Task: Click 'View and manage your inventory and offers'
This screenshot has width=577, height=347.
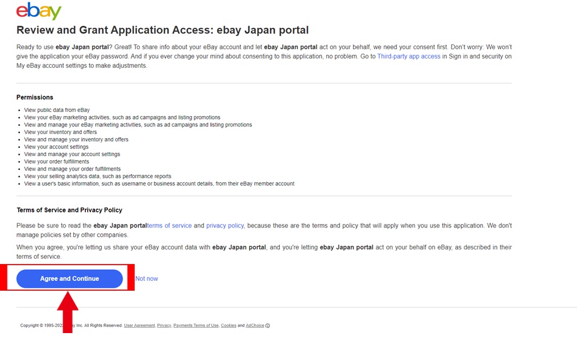Action: [76, 139]
